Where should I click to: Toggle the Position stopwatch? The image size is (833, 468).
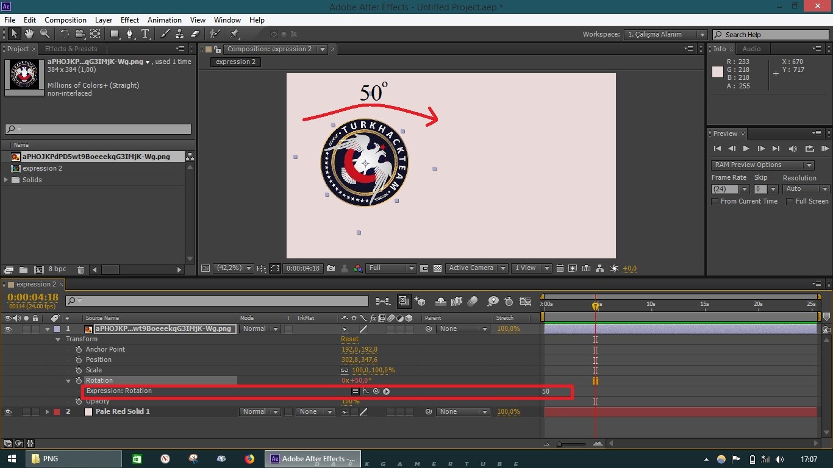79,360
